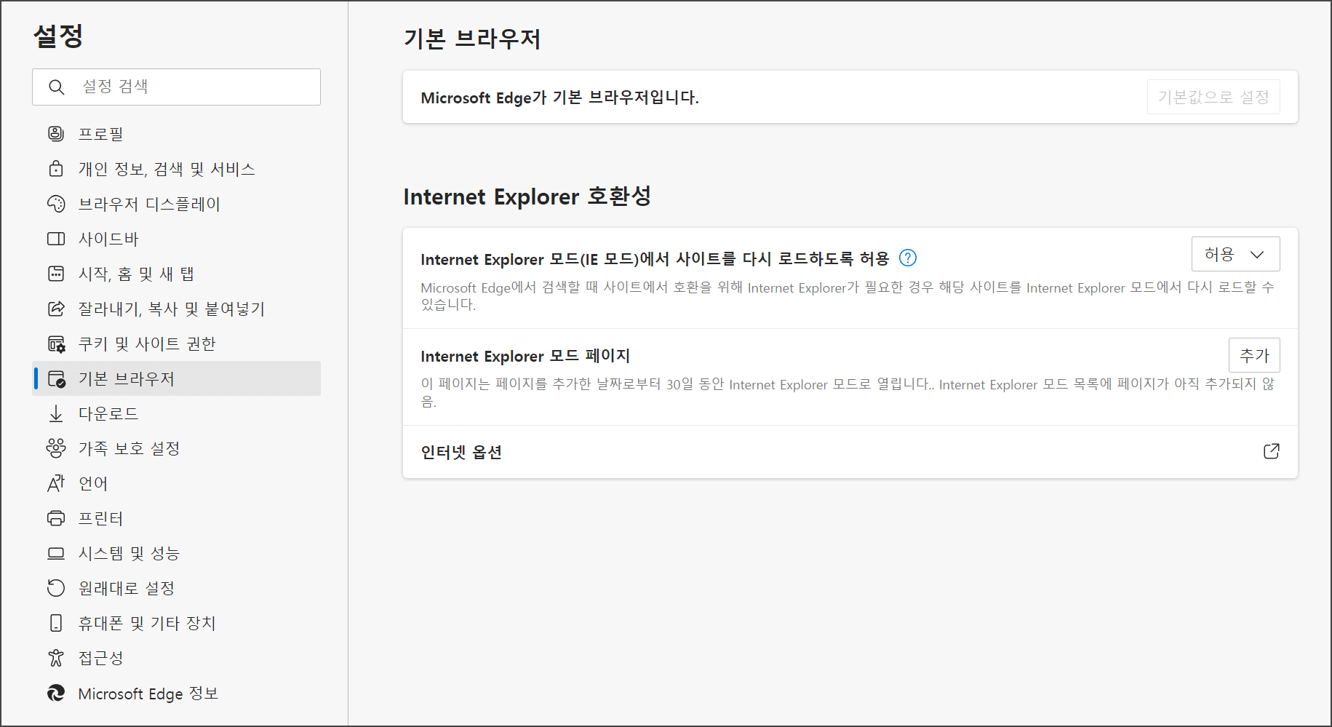Screen dimensions: 1332x727
Task: Click the reset icon for 원래대로 설정
Action: point(56,588)
